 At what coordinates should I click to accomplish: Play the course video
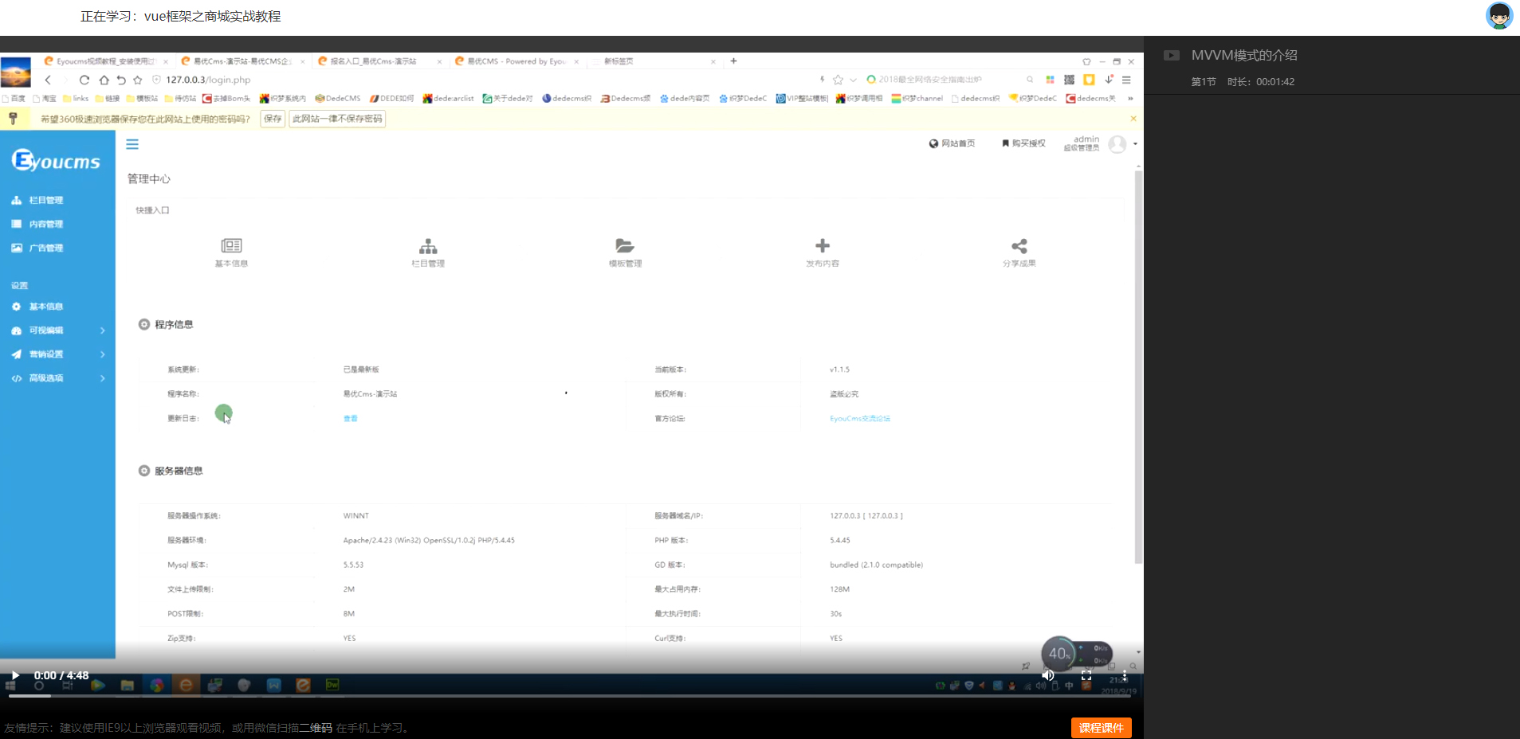click(15, 675)
